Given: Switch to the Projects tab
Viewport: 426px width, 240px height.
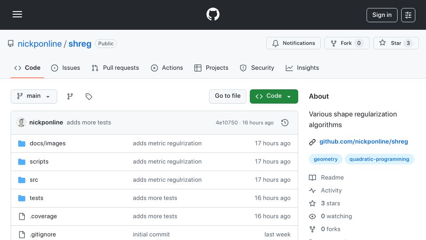Looking at the screenshot, I should tap(211, 68).
